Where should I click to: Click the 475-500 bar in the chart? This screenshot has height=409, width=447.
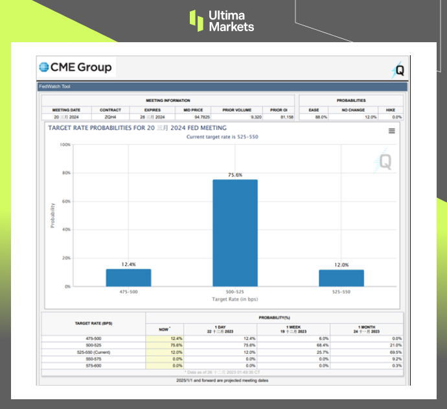coord(128,277)
